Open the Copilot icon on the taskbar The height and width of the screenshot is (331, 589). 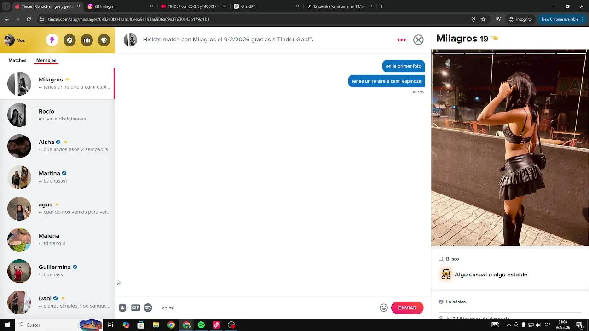126,325
